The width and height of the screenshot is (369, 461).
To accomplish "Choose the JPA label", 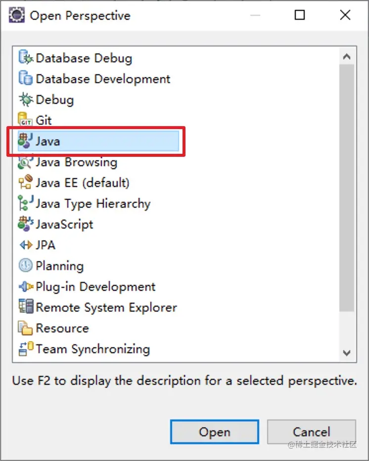I will (x=46, y=245).
